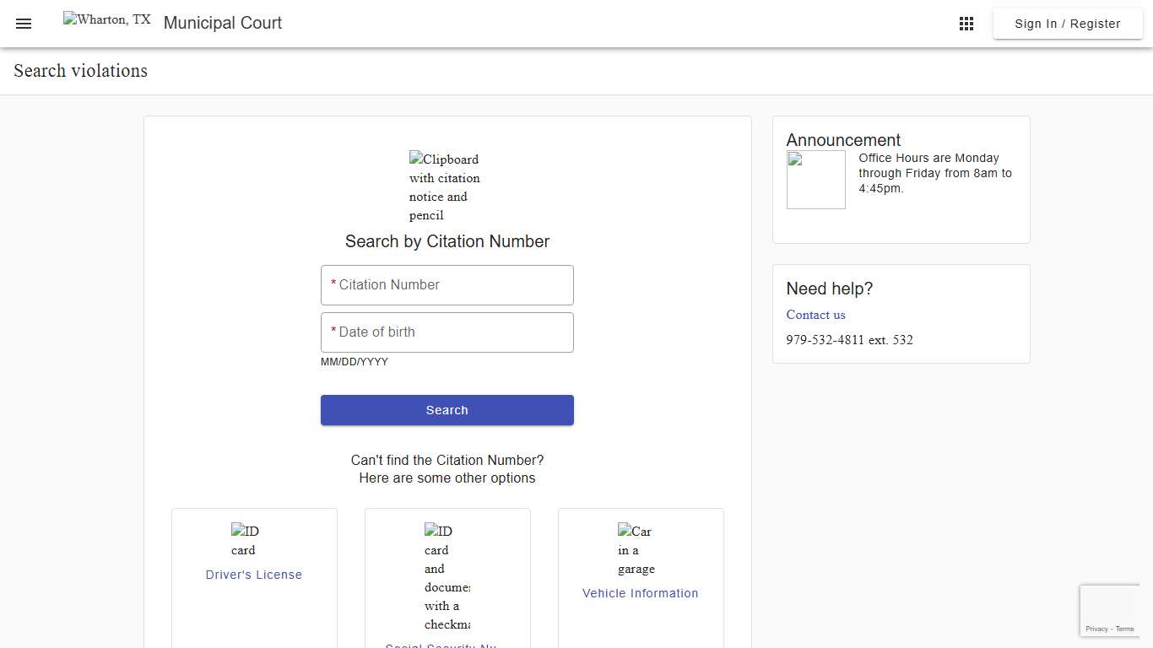Open the hamburger navigation menu
Screen dimensions: 1153x648
23,23
